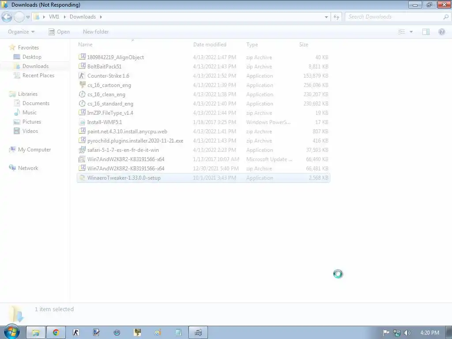Image resolution: width=452 pixels, height=339 pixels.
Task: Click the Windows PowerS... type cell
Action: [268, 122]
